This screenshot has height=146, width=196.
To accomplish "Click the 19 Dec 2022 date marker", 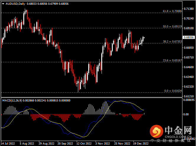I will click(x=141, y=144).
